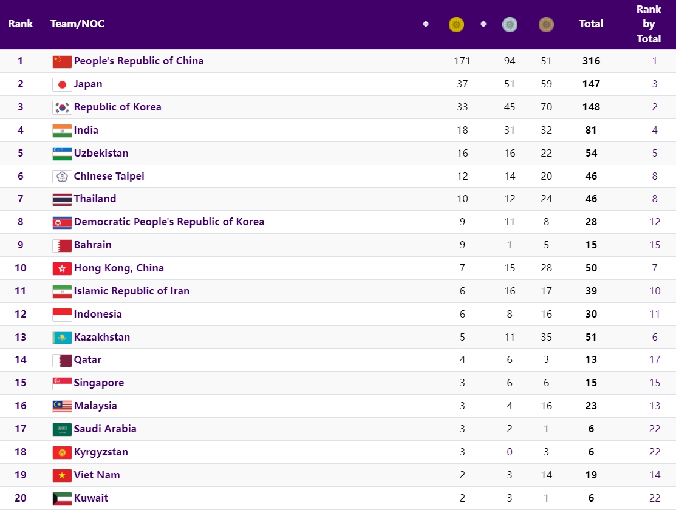This screenshot has width=676, height=510.
Task: Open the Viet Nam team link
Action: (97, 475)
